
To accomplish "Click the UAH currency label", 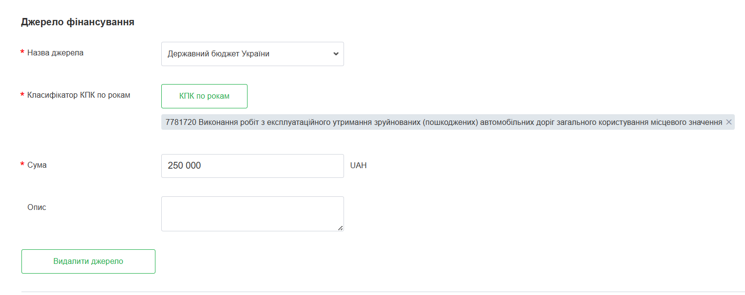I will point(358,166).
